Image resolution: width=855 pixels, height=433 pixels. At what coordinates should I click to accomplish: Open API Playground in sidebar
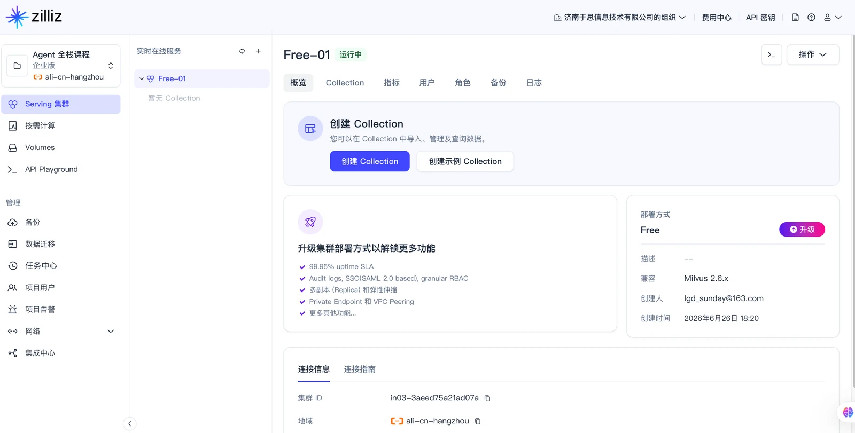tap(61, 169)
